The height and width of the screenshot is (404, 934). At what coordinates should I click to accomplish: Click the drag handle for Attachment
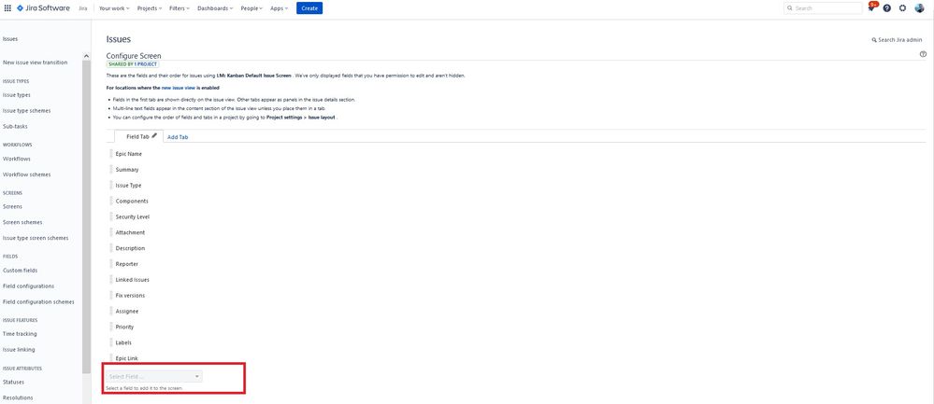pos(111,232)
